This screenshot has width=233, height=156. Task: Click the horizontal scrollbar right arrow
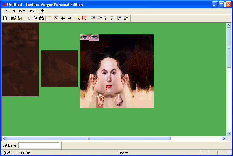(224, 139)
